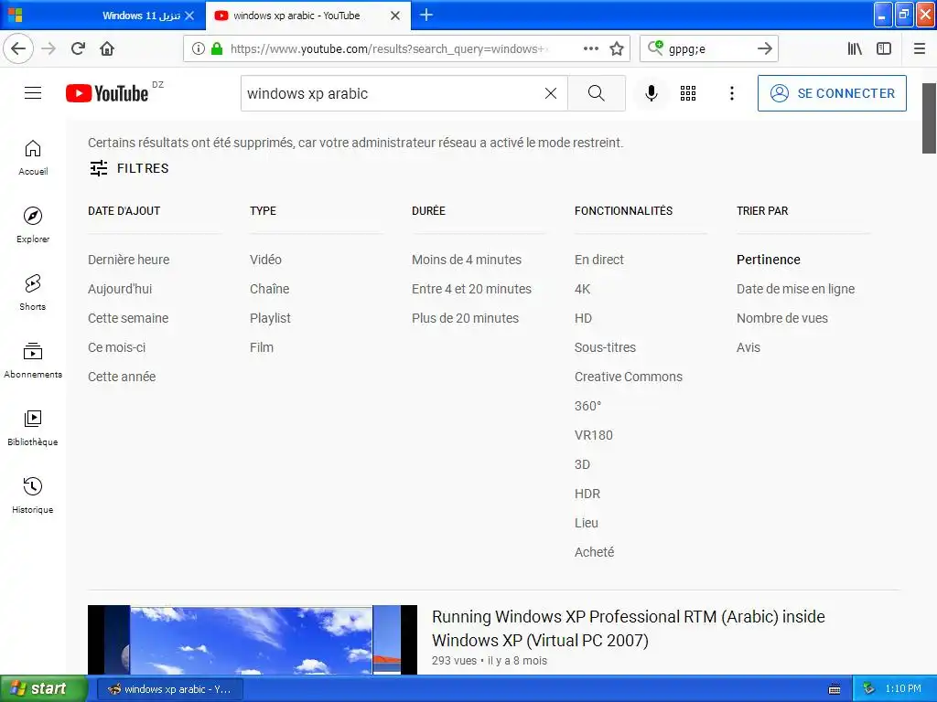Viewport: 937px width, 702px height.
Task: Open a new browser tab
Action: point(426,15)
